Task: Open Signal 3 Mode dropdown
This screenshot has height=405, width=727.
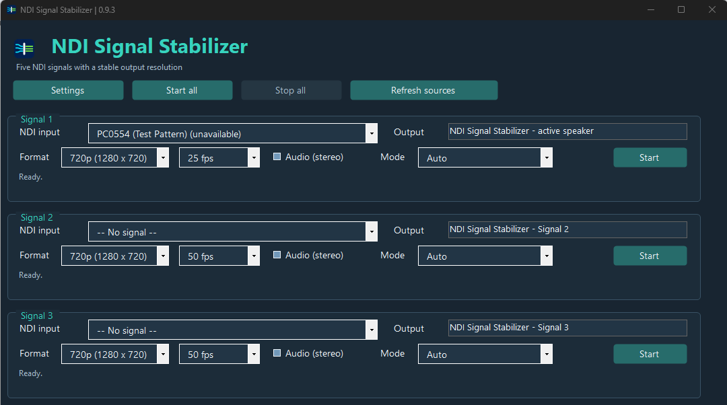Action: [485, 354]
